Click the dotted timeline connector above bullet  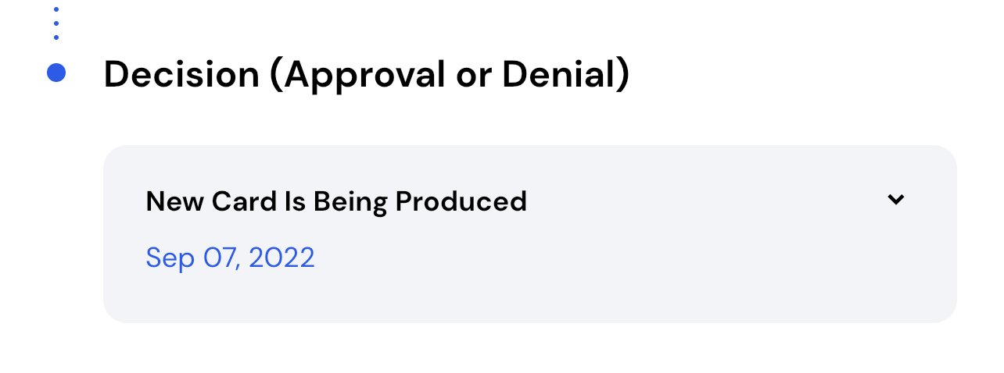pos(56,23)
